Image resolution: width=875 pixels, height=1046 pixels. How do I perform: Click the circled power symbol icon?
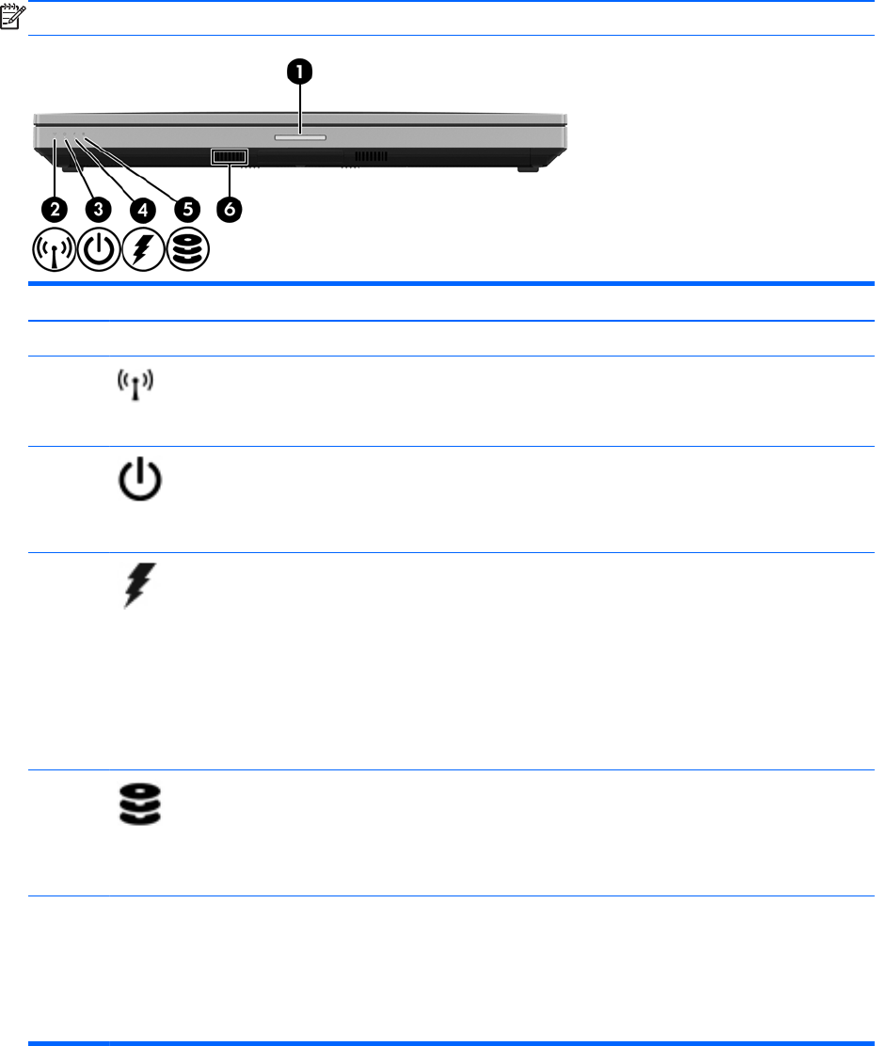pyautogui.click(x=99, y=249)
